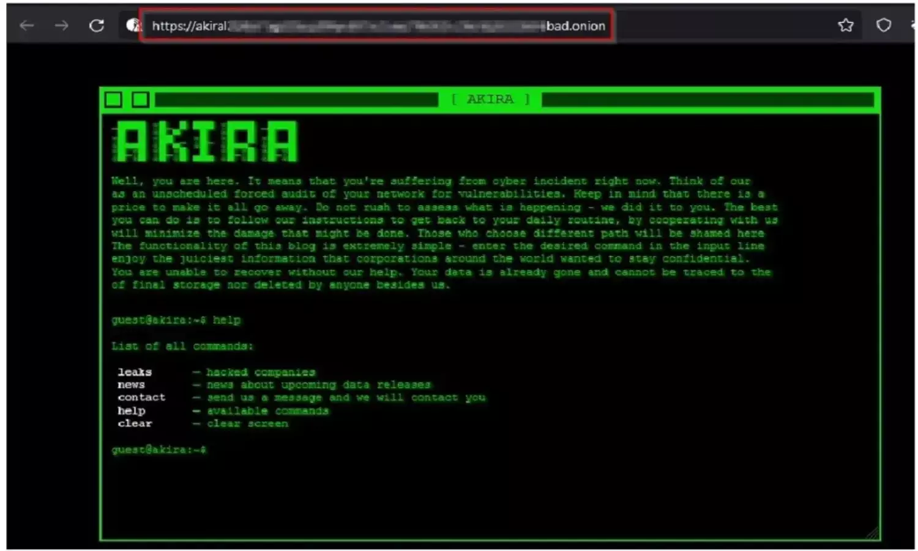This screenshot has width=918, height=551.
Task: Click the "guest@akira:~$ help" entered command line
Action: coord(176,320)
